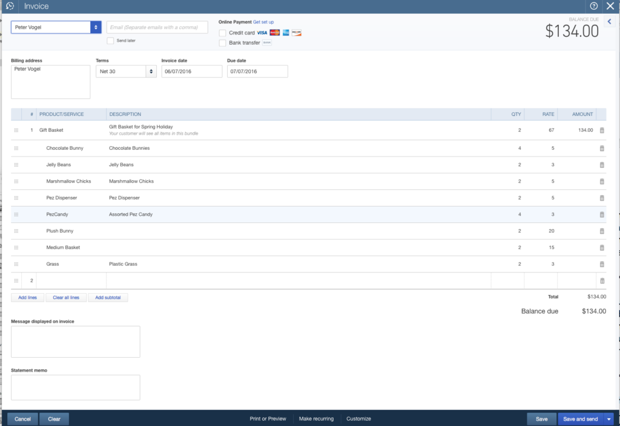Collapse the side panel with the arrow

tap(609, 22)
